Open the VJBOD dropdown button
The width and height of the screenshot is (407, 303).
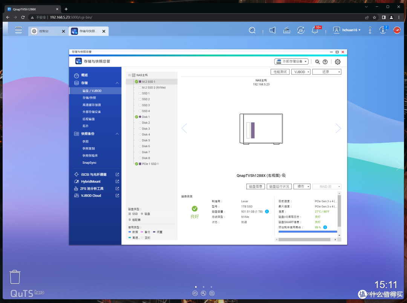[301, 72]
